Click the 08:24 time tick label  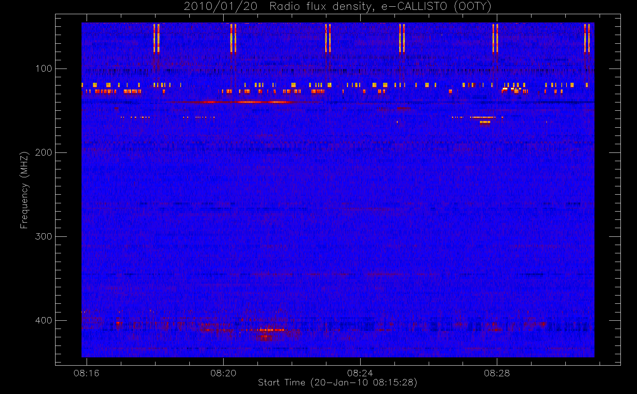point(360,373)
